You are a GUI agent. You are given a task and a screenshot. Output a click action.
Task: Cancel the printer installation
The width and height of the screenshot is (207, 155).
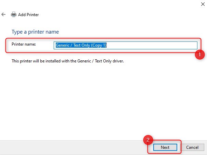pyautogui.click(x=192, y=147)
